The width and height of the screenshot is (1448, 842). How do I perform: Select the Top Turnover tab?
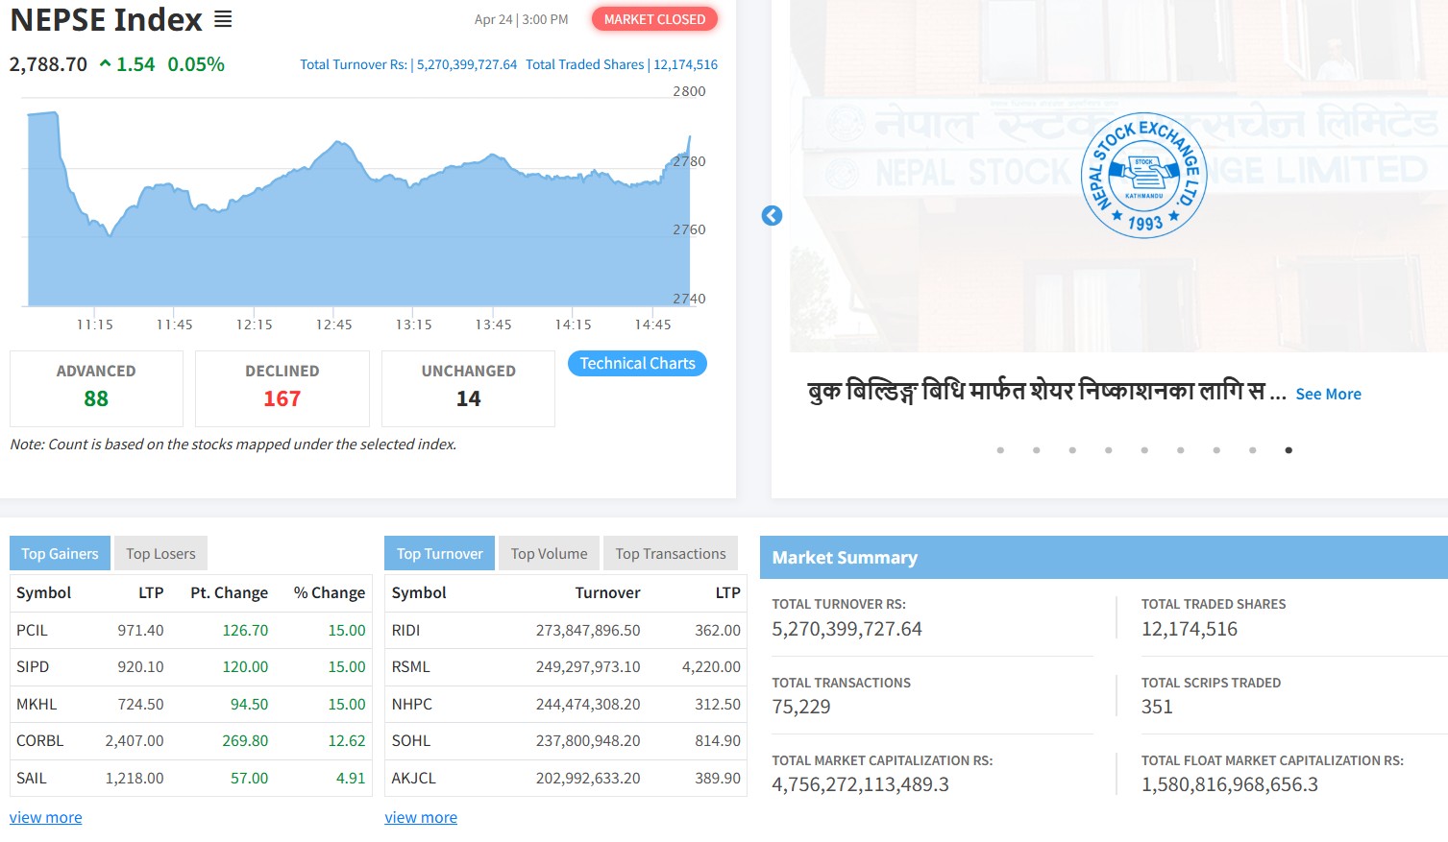pyautogui.click(x=439, y=554)
